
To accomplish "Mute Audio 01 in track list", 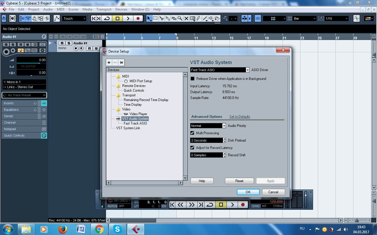I will tap(62, 43).
